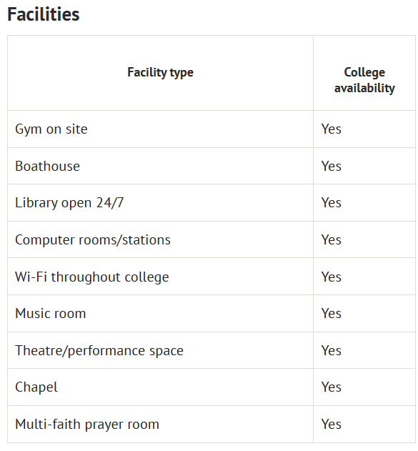Click Yes value for Multi-faith prayer room
The width and height of the screenshot is (418, 451).
(331, 425)
